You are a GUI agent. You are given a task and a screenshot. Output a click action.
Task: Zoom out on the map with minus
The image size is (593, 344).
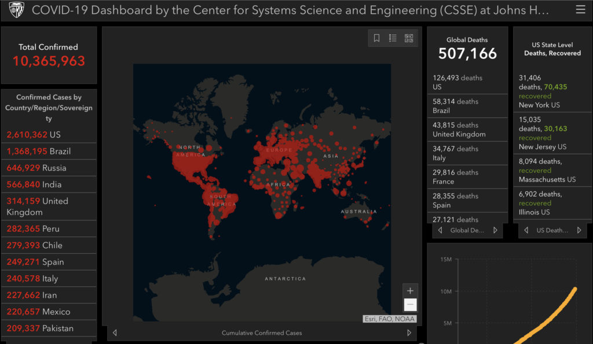point(410,304)
